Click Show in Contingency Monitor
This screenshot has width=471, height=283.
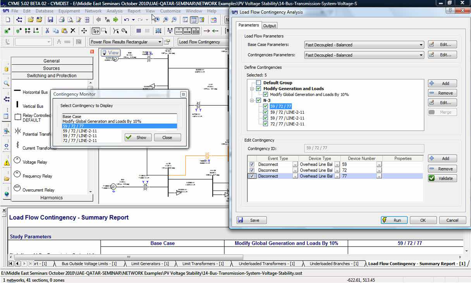click(x=138, y=137)
